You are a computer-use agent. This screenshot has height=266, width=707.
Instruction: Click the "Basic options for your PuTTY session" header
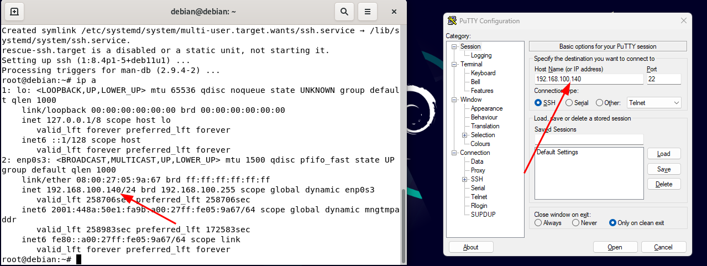[608, 46]
